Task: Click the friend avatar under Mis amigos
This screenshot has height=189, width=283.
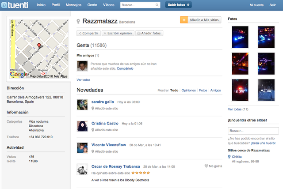Action: (82, 66)
